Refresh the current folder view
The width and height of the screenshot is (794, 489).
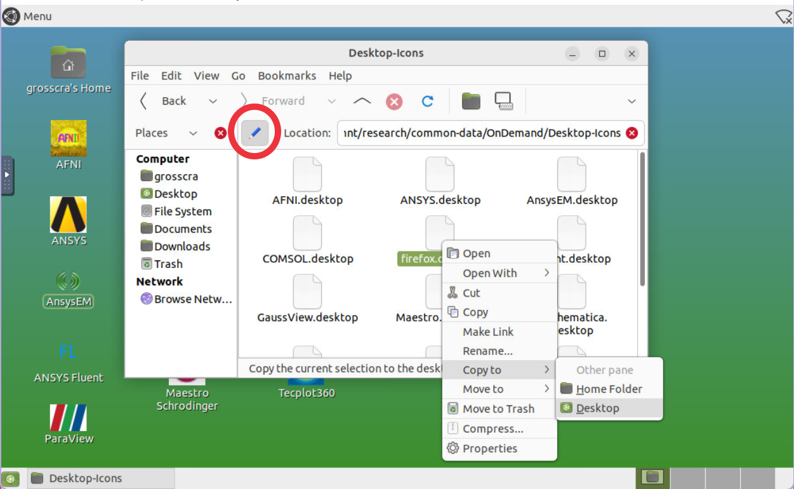(428, 100)
